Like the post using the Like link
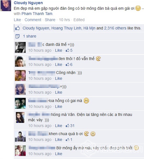Viewport: 144px width, 159px height. (18, 20)
